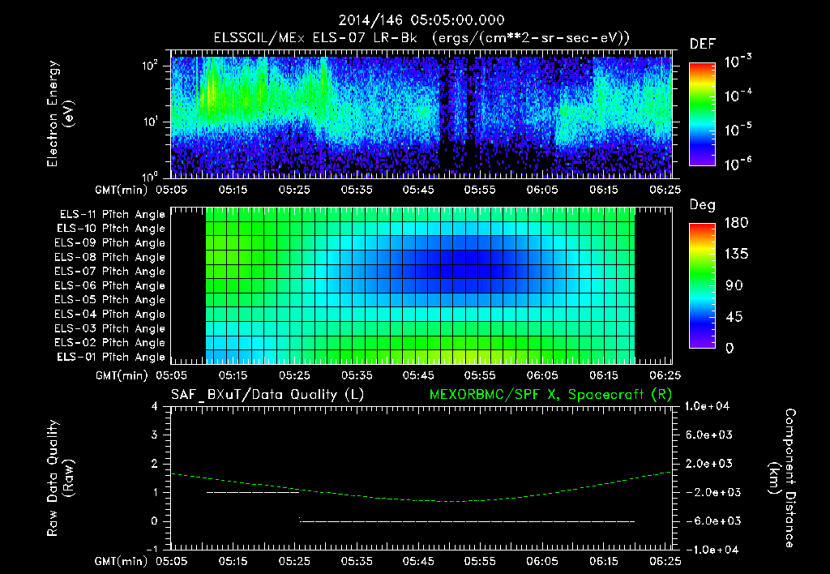830x574 pixels.
Task: Click the white data quality line at level 0
Action: (468, 521)
